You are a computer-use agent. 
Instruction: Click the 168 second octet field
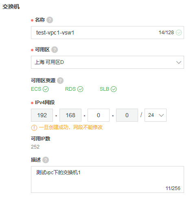point(70,115)
